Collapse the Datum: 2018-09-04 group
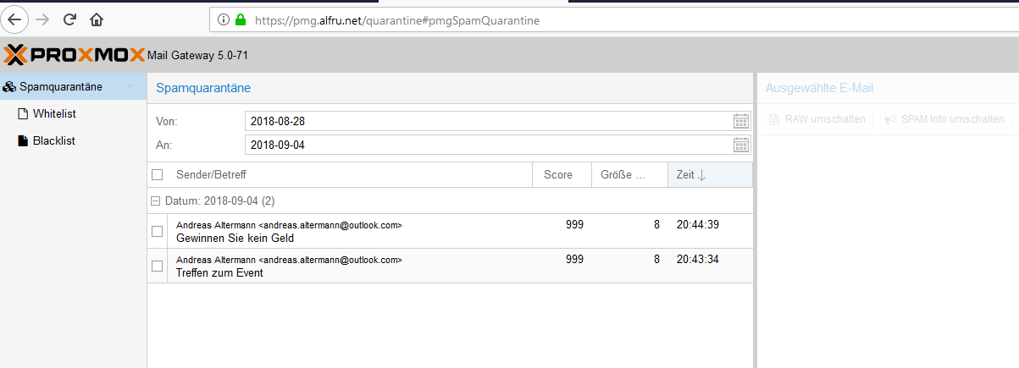The image size is (1019, 368). [x=155, y=201]
